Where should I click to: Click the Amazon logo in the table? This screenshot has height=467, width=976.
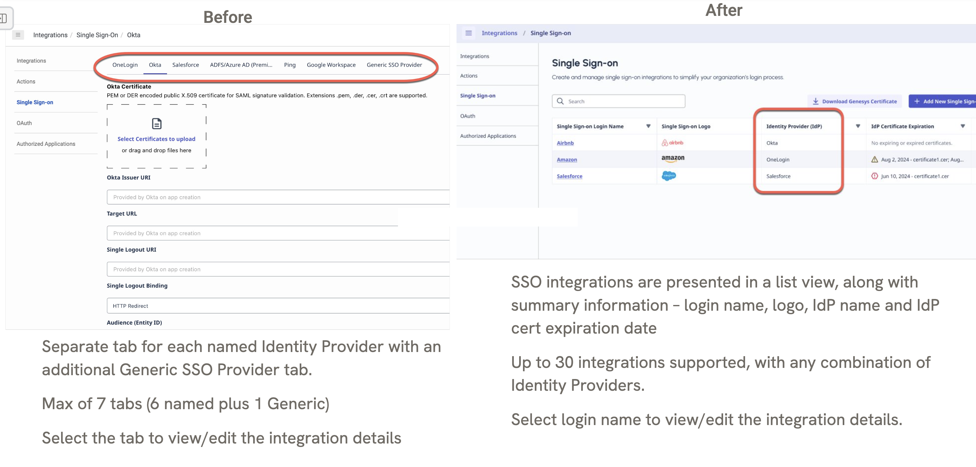point(673,159)
